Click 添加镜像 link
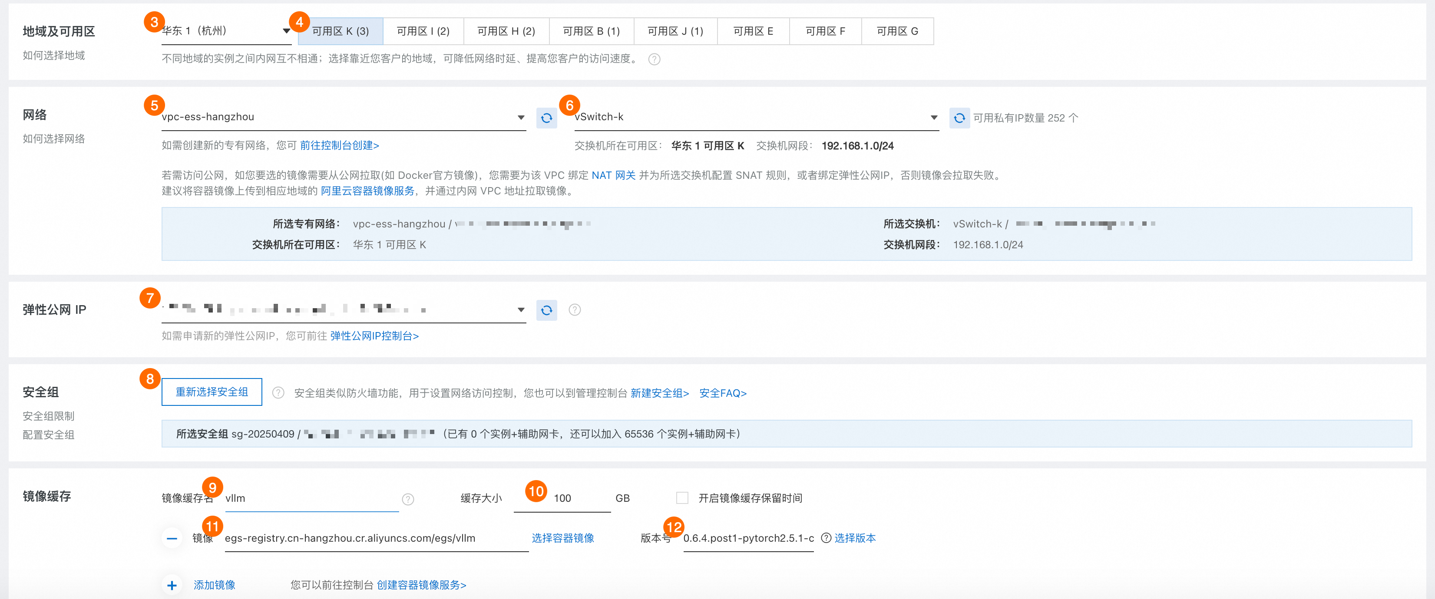 (x=215, y=585)
